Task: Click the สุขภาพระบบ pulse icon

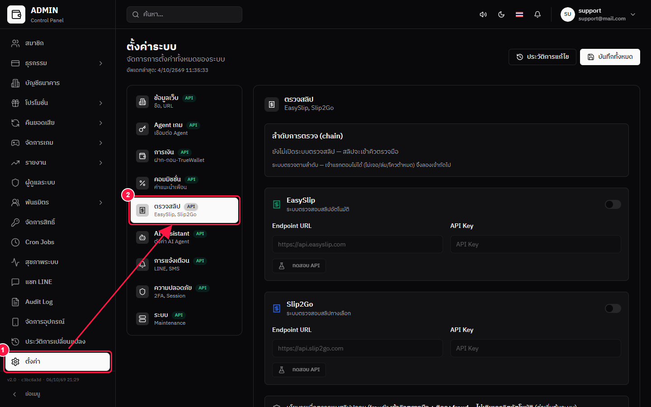Action: point(15,262)
